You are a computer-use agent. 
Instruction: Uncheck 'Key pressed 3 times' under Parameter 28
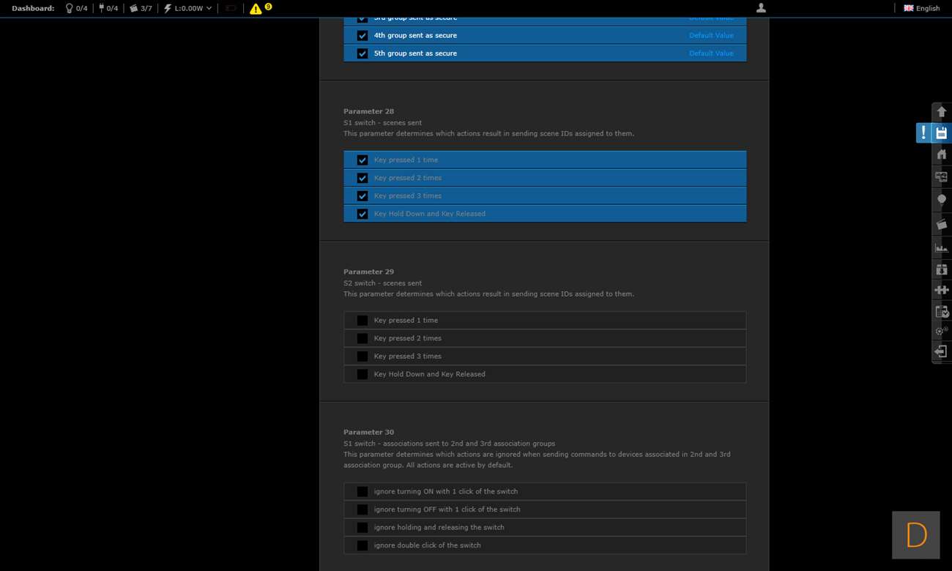tap(362, 195)
